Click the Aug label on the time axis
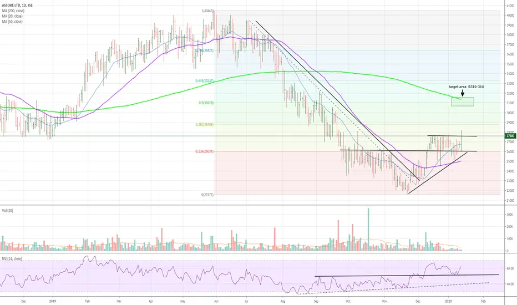 (282, 301)
